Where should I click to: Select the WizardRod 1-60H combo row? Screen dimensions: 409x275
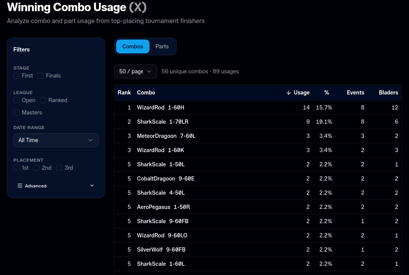pyautogui.click(x=258, y=108)
